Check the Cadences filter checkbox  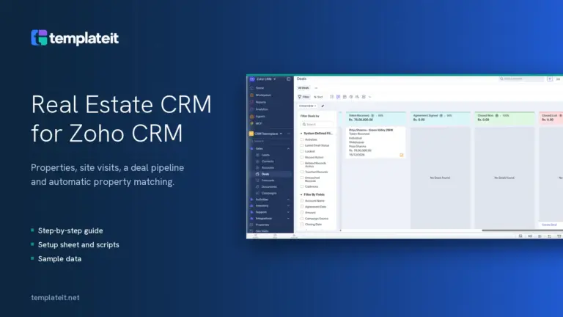pyautogui.click(x=302, y=186)
